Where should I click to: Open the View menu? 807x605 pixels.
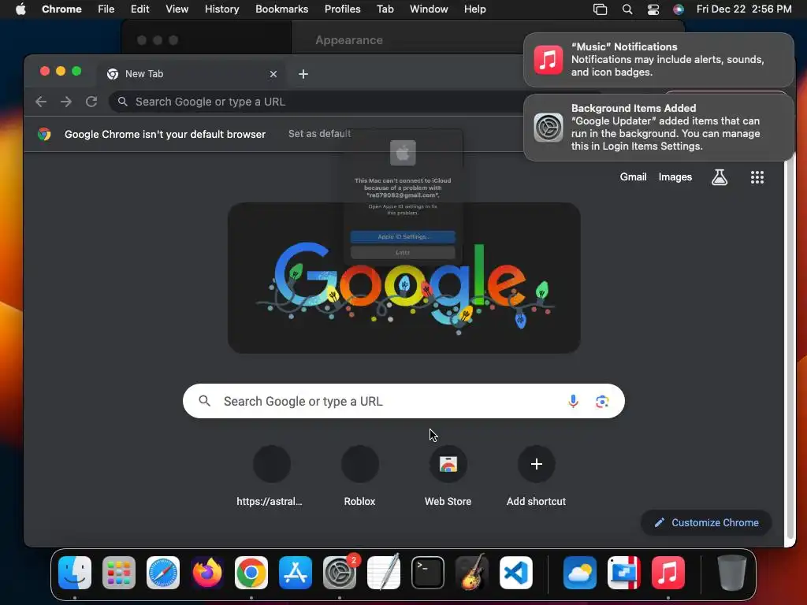point(177,9)
